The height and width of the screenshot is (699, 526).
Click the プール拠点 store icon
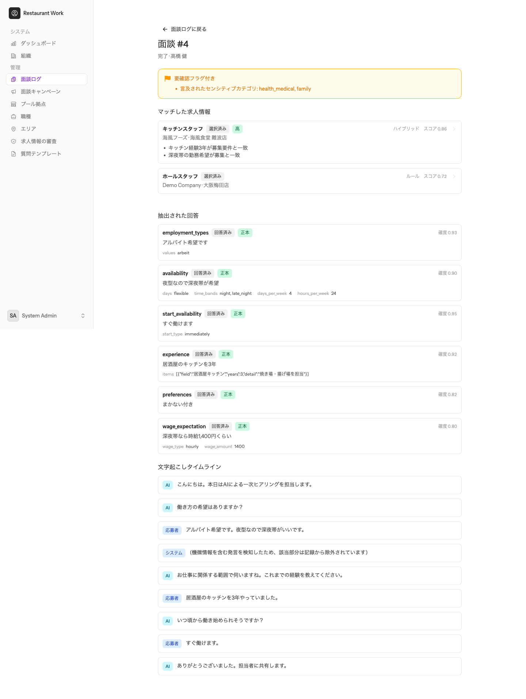14,104
